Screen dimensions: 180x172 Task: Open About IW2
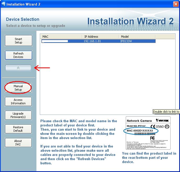[x=18, y=142]
